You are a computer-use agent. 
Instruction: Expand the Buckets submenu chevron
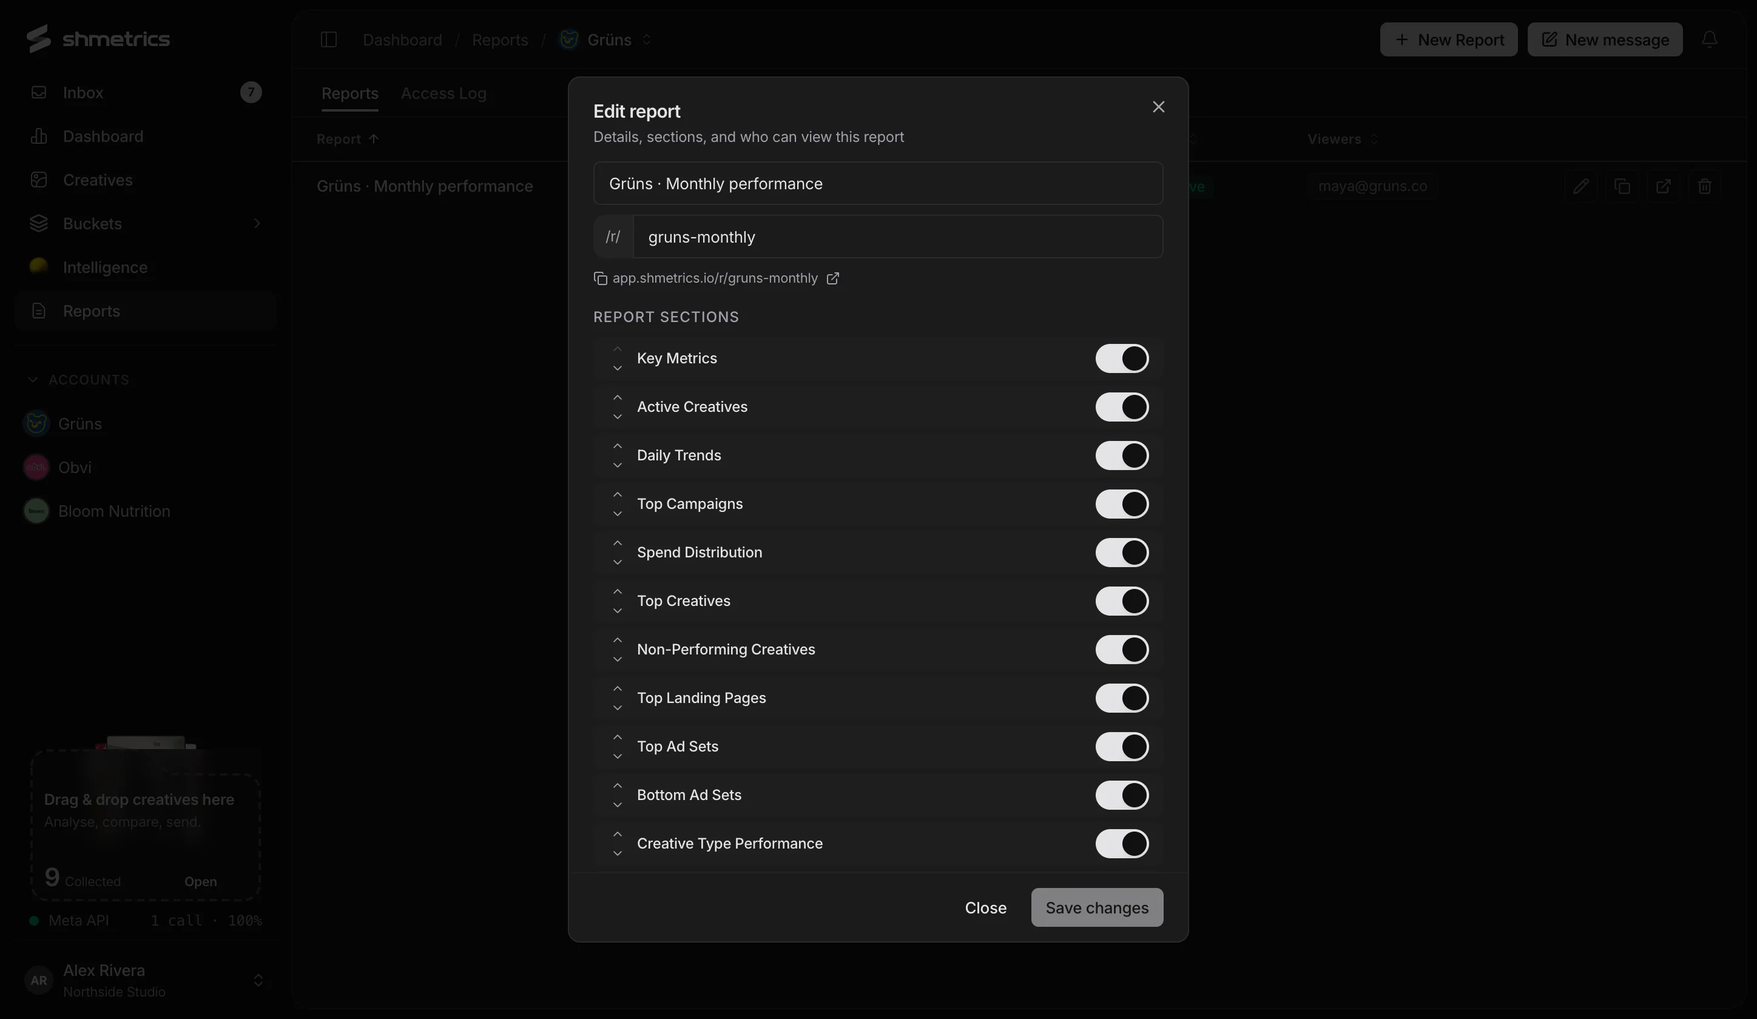257,223
